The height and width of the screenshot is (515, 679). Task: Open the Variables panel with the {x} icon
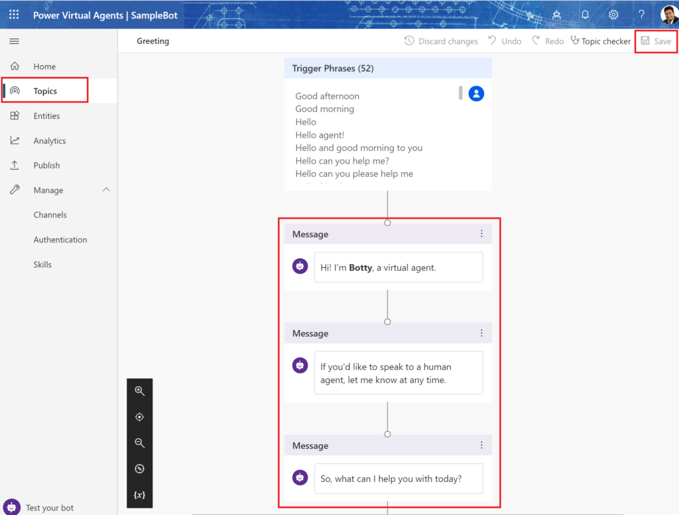[x=139, y=494]
